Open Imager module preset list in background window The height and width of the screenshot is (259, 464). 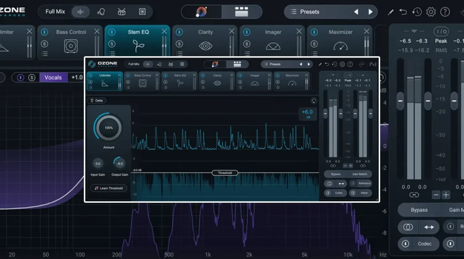[x=247, y=53]
